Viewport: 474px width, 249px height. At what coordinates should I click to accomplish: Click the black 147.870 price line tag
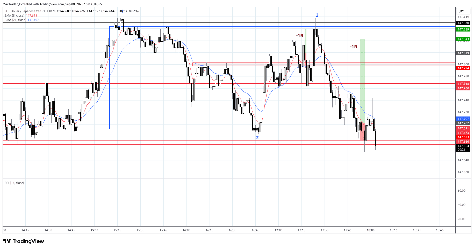click(x=463, y=23)
